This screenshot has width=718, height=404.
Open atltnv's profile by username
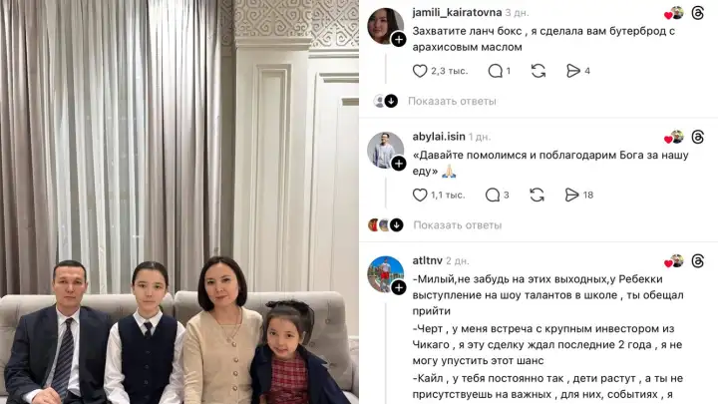(x=427, y=260)
